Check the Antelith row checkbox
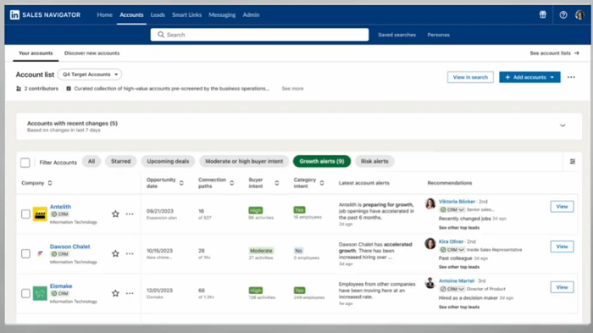Viewport: 593px width, 333px height. [x=25, y=214]
